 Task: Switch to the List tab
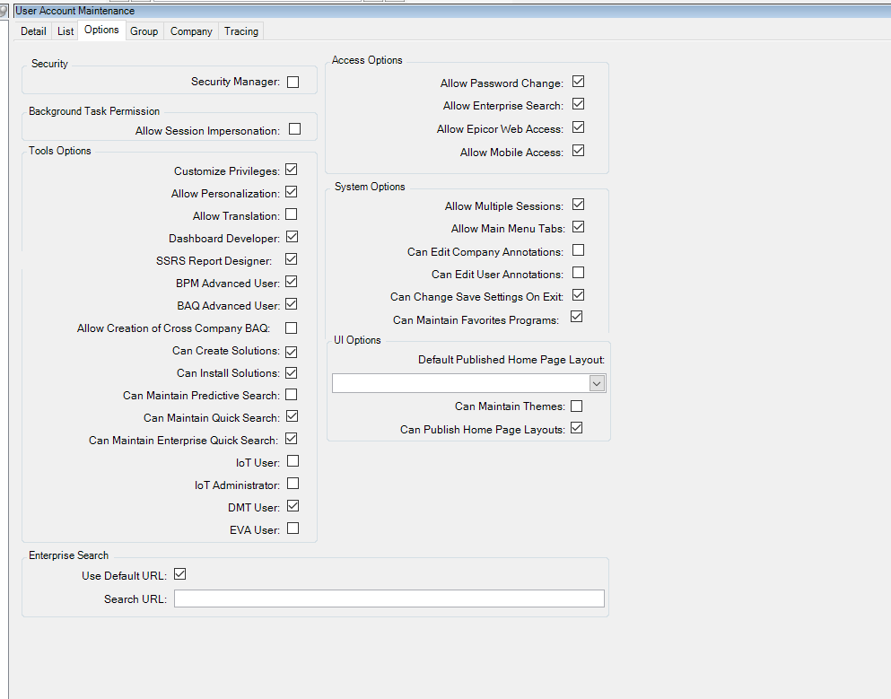[66, 31]
